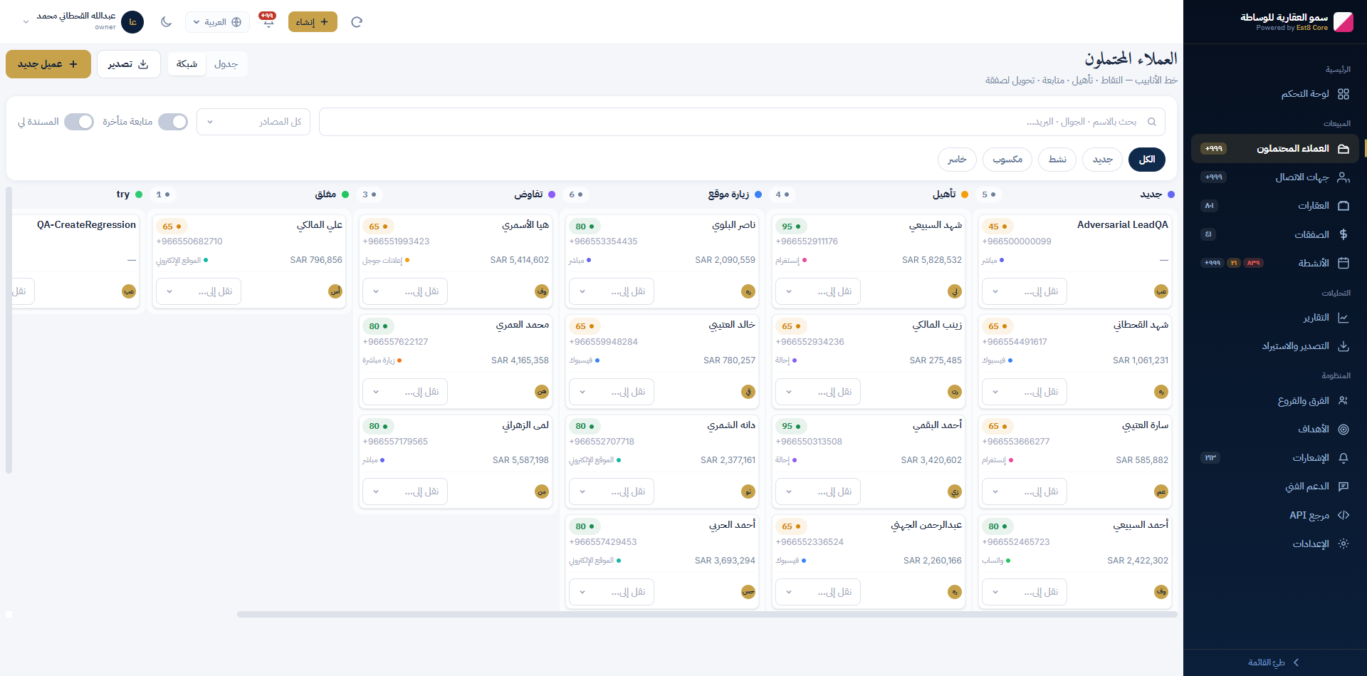Screen dimensions: 1367x676
Task: Toggle متابعة متأخرة switch
Action: [x=173, y=122]
